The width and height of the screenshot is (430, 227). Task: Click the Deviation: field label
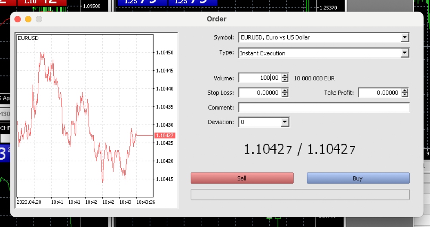tap(221, 122)
